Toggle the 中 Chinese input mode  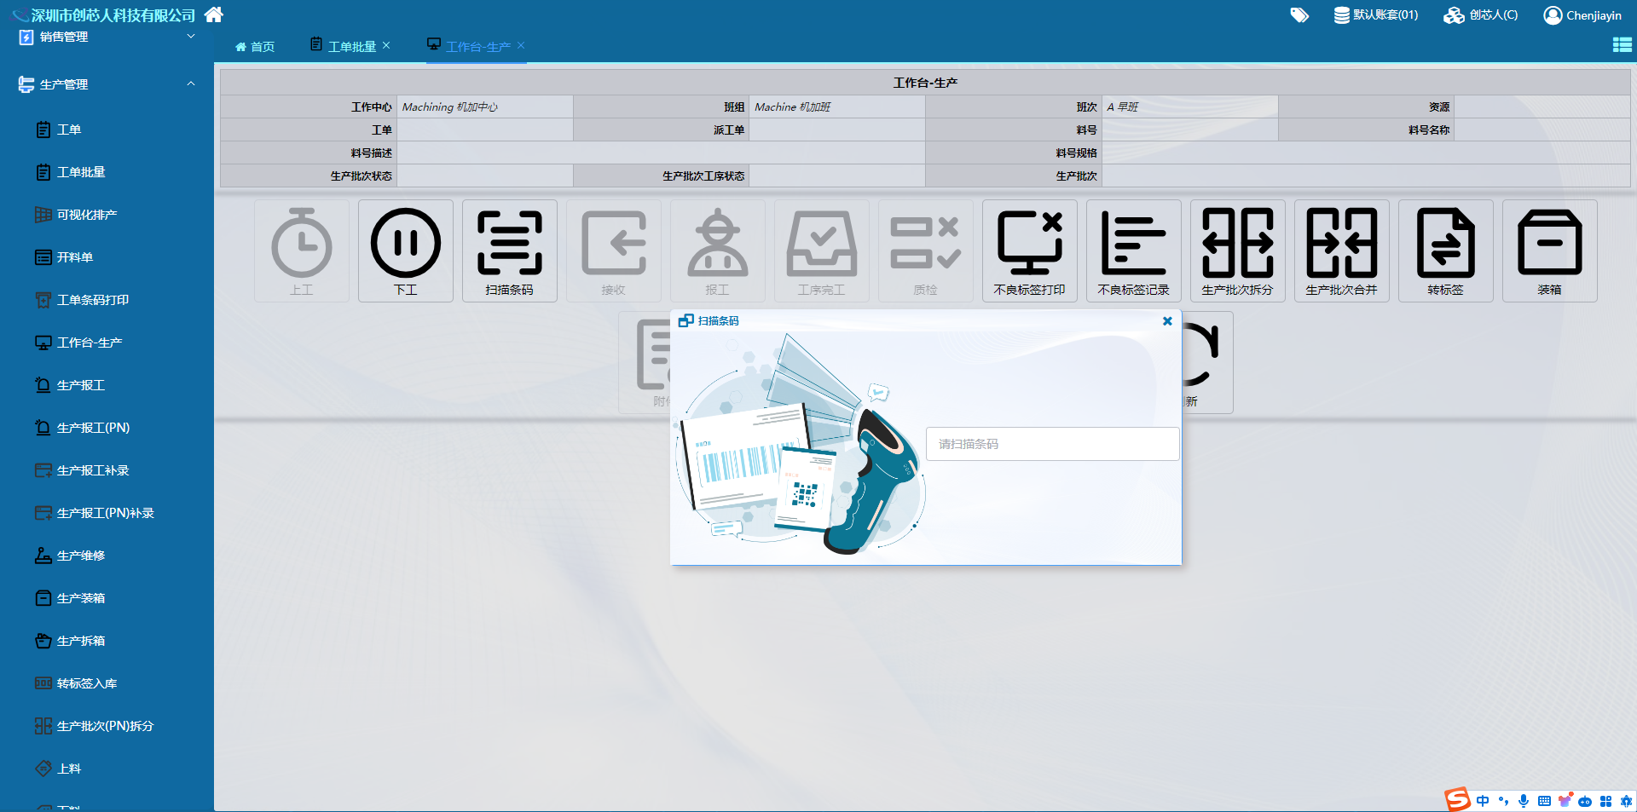[1483, 801]
